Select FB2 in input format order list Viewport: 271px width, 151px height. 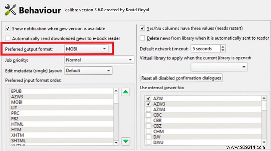pyautogui.click(x=62, y=119)
